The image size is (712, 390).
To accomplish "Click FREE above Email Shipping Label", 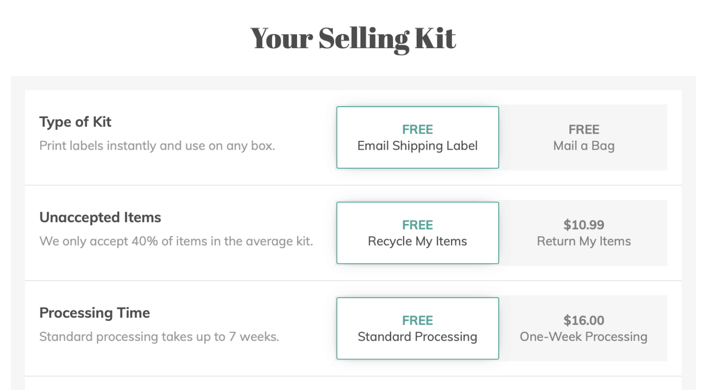I will (418, 129).
